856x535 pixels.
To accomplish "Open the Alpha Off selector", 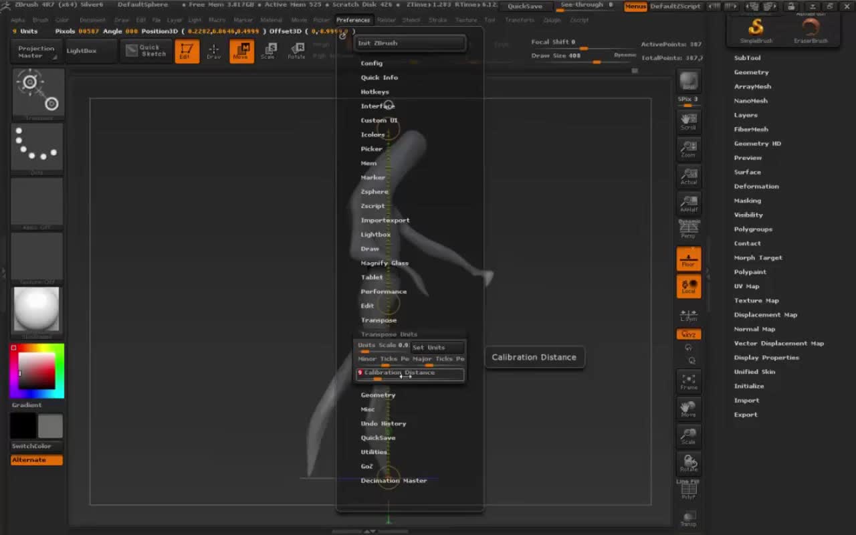I will (38, 203).
